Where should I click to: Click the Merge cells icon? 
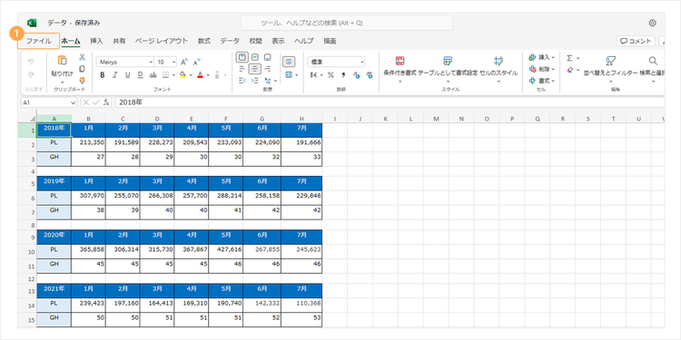289,75
